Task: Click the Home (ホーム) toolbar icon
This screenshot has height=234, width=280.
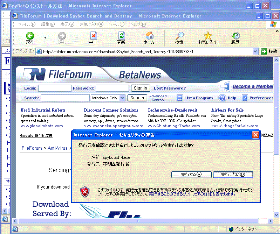Action: click(150, 36)
